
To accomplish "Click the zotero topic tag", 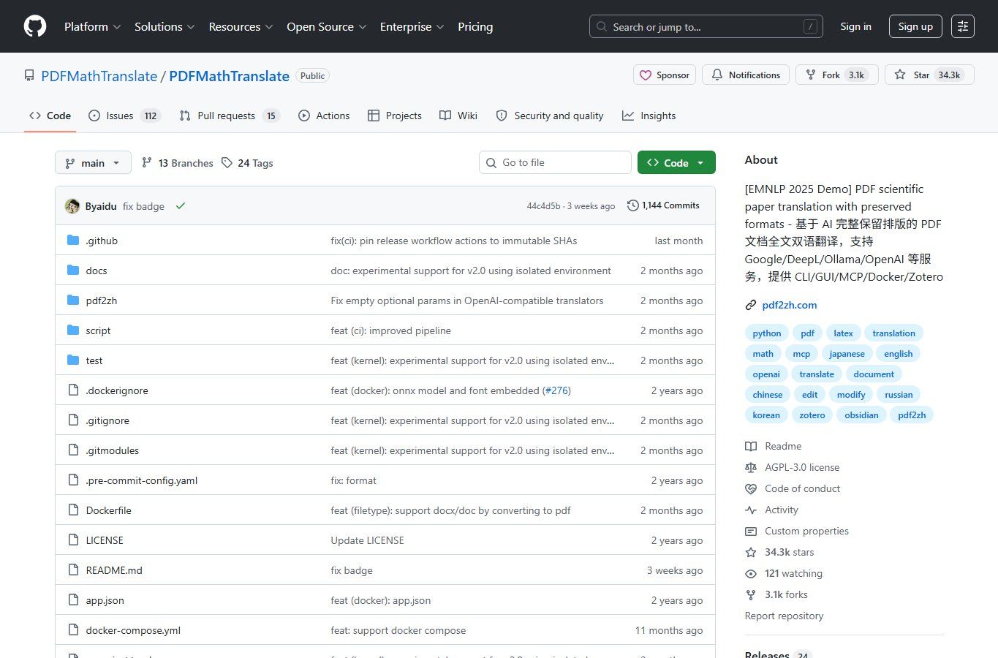I will [812, 415].
